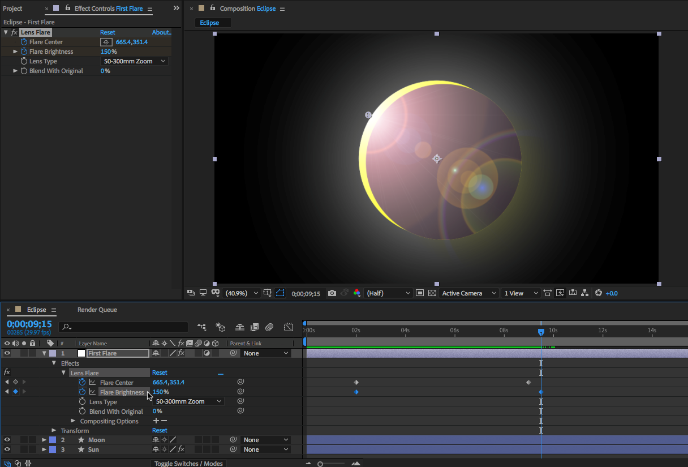Image resolution: width=688 pixels, height=467 pixels.
Task: Click the Show Channel color icon
Action: (x=356, y=293)
